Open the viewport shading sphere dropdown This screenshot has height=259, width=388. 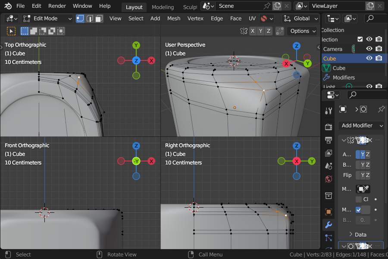[267, 19]
